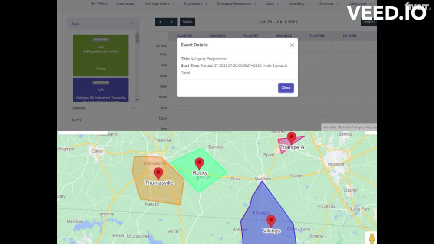Open My Office menu item
The image size is (434, 244).
(x=99, y=3)
